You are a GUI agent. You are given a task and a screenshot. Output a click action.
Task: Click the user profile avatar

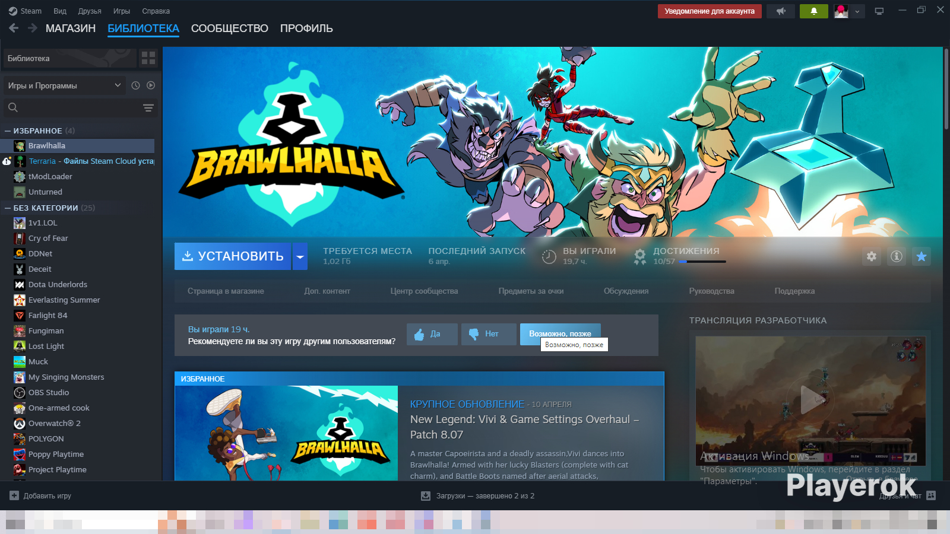[x=841, y=11]
